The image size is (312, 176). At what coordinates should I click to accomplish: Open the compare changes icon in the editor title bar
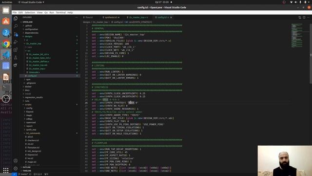tap(300, 18)
